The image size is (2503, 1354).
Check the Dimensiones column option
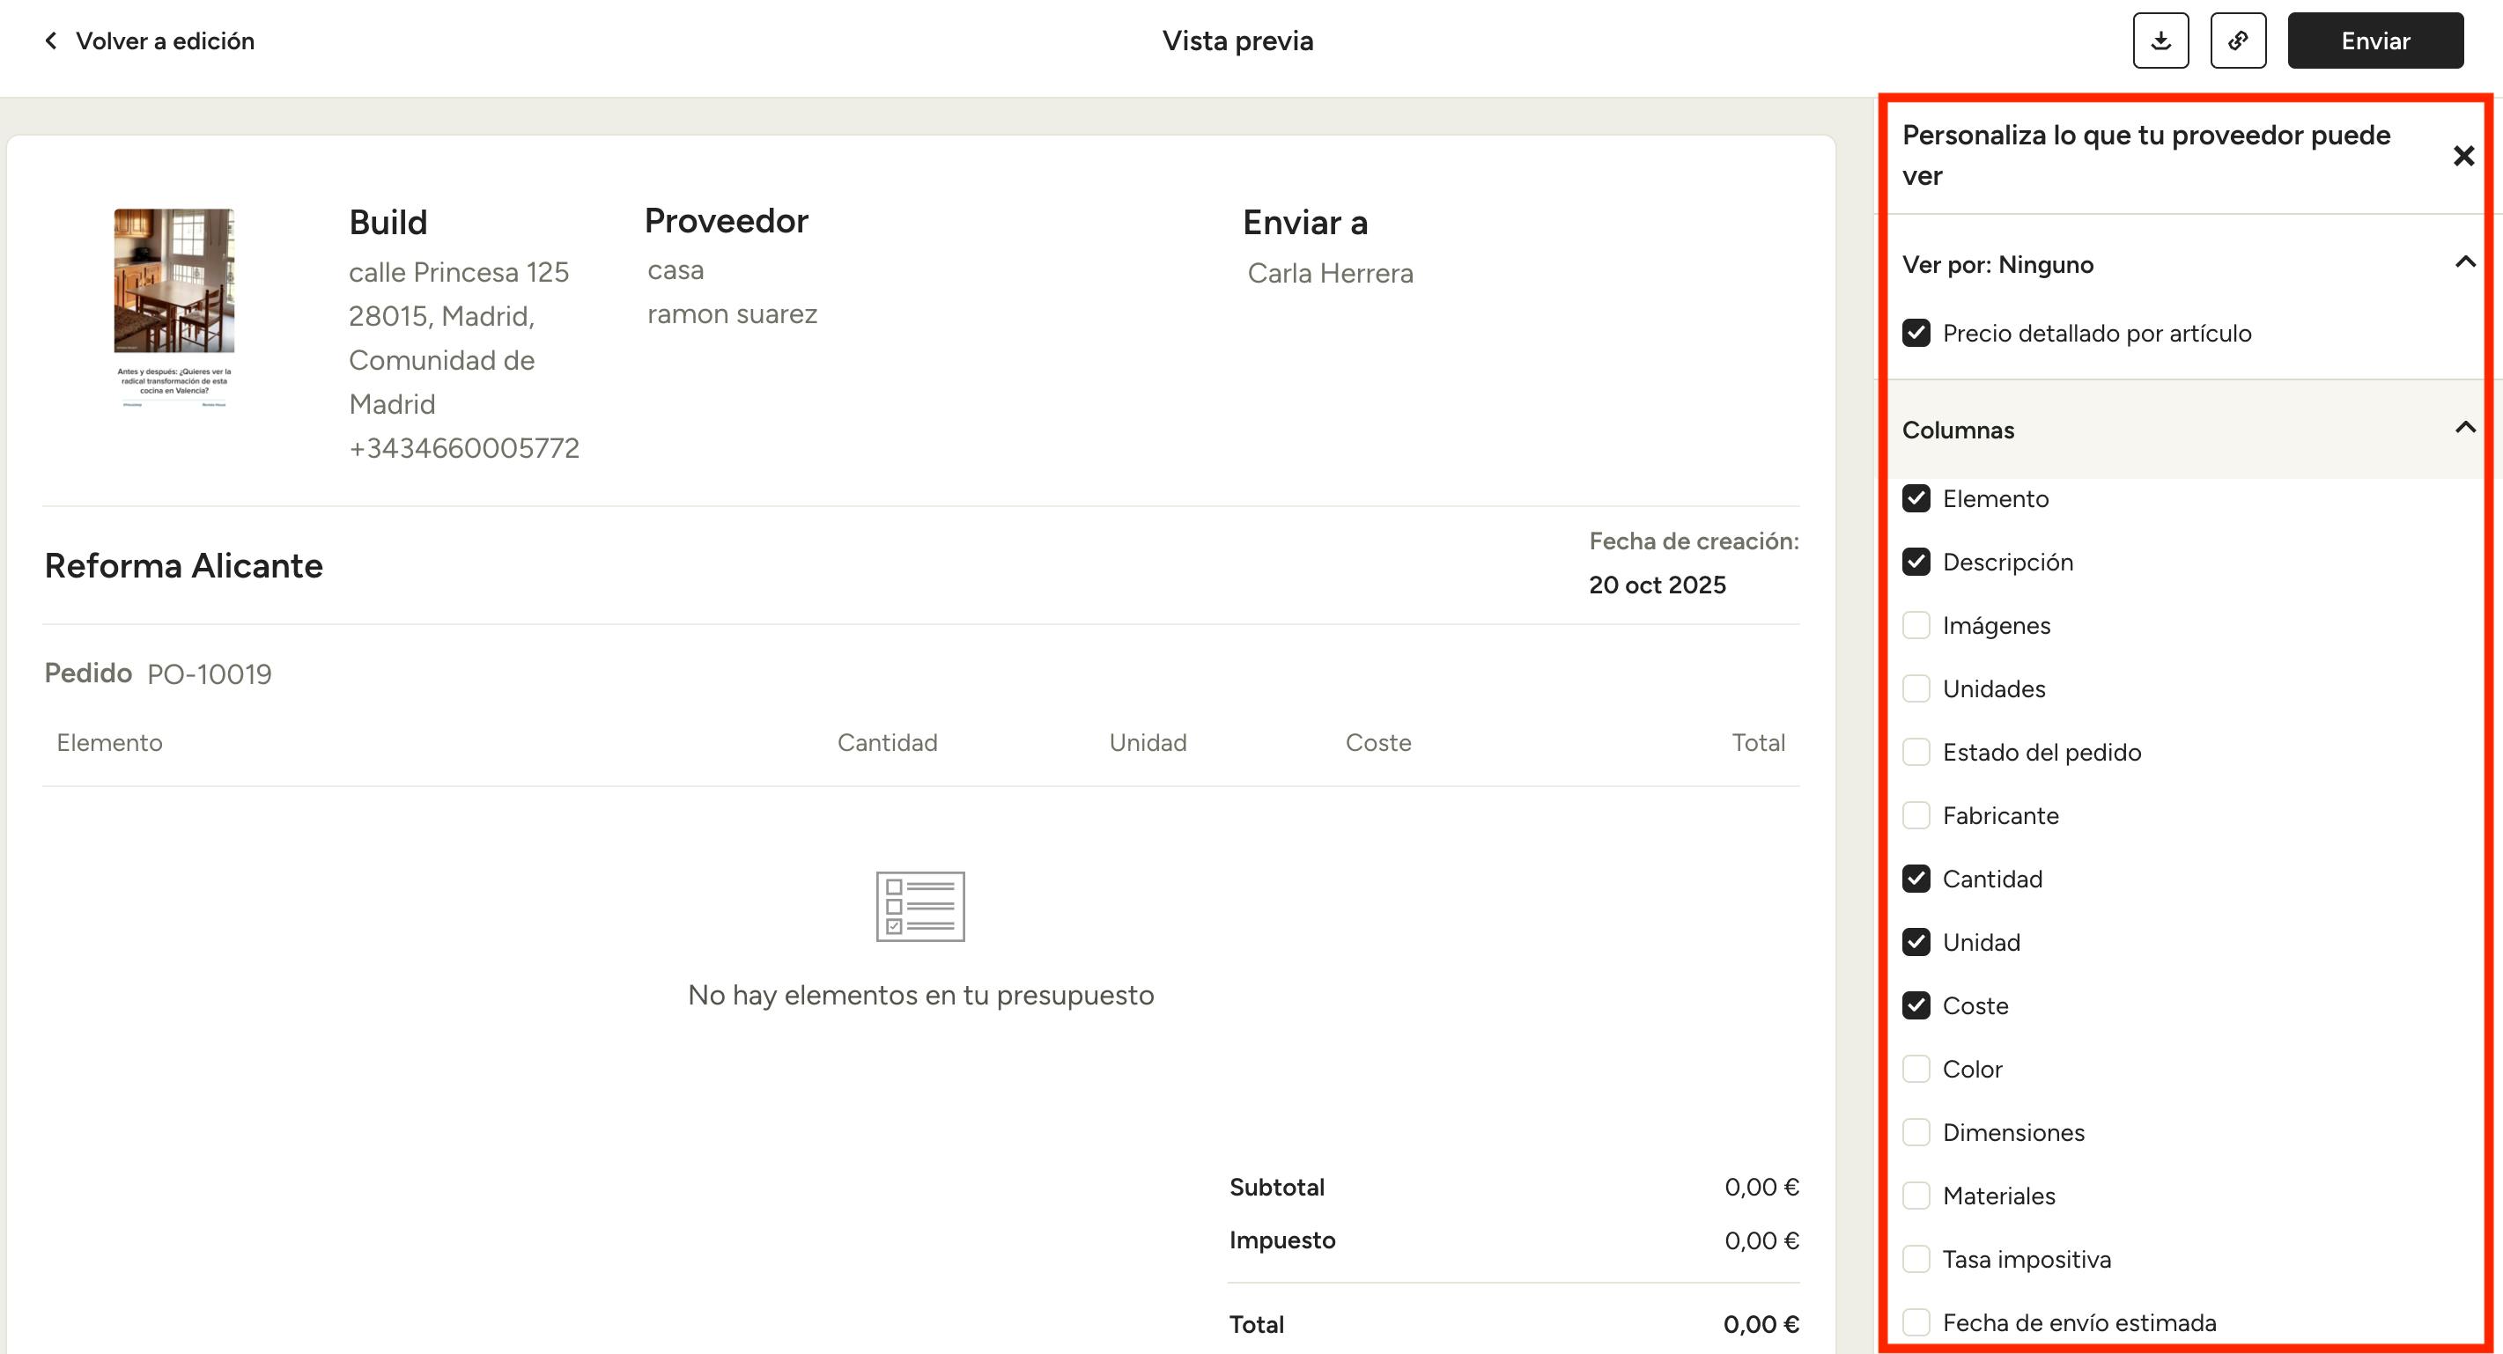click(x=1916, y=1132)
